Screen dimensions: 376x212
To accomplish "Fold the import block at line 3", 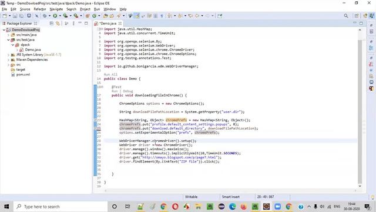I will (x=102, y=29).
